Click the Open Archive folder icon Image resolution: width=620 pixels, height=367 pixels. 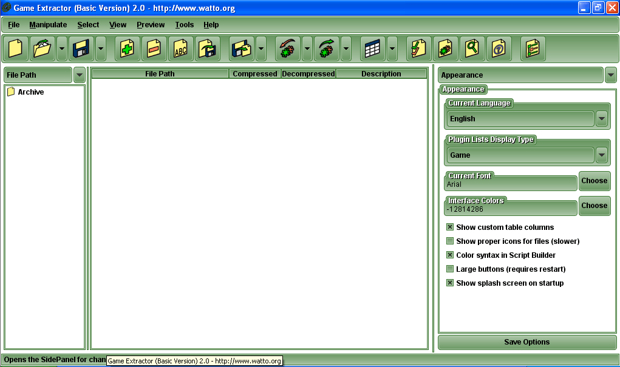42,49
